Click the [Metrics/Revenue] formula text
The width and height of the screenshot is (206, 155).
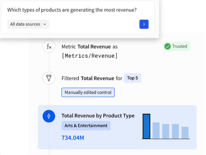90,56
